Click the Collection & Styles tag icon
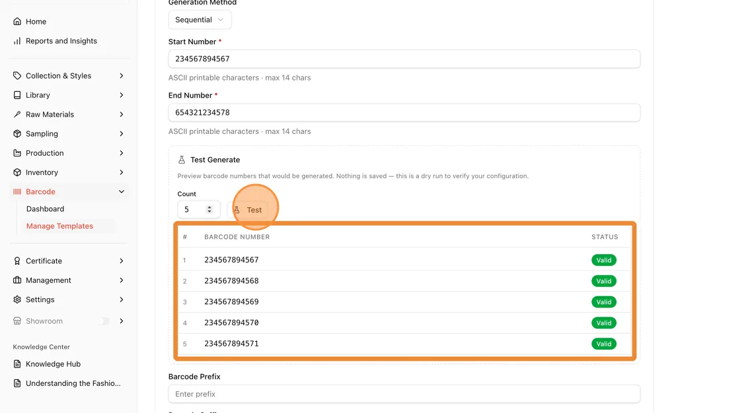 (17, 75)
